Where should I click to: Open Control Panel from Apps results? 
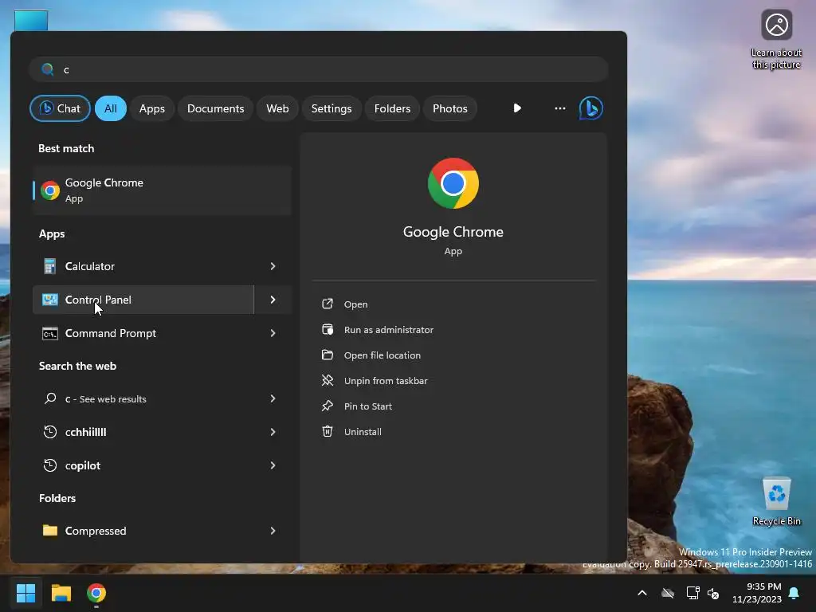pos(143,300)
